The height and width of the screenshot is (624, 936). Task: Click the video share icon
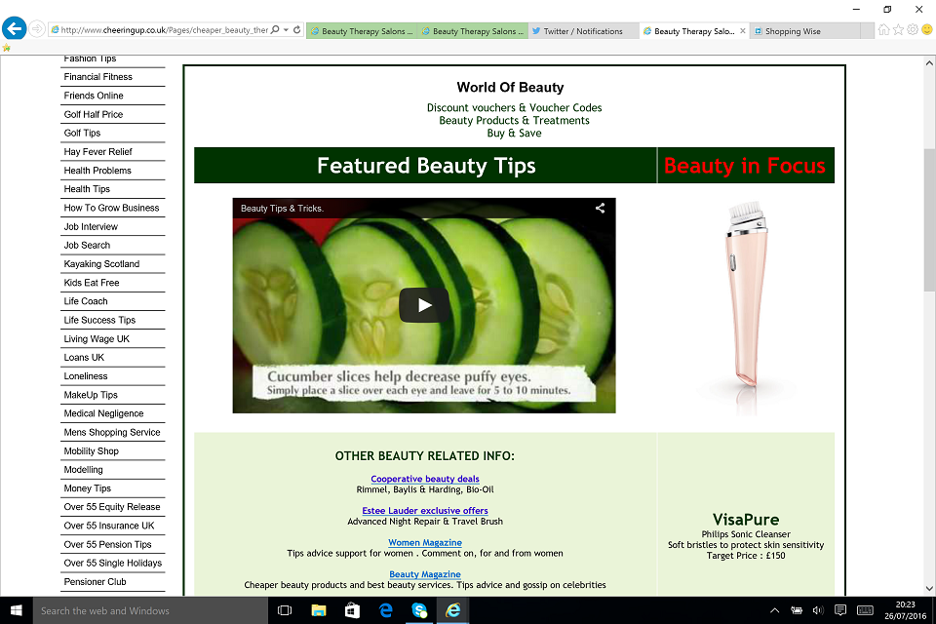601,208
